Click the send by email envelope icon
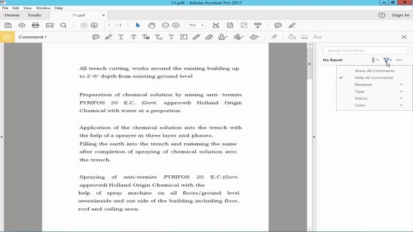Image resolution: width=413 pixels, height=232 pixels. [50, 25]
